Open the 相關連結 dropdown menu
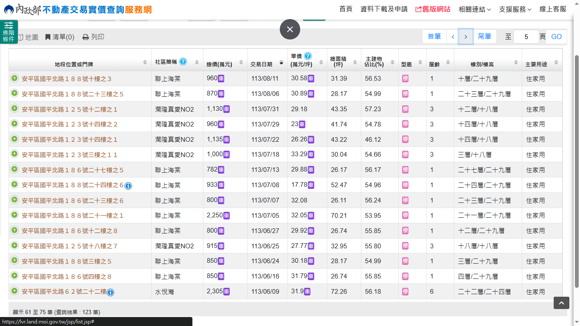 pos(475,9)
